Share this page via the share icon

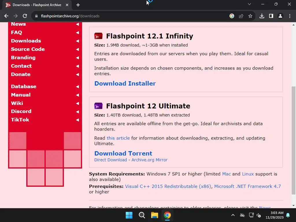(x=241, y=16)
